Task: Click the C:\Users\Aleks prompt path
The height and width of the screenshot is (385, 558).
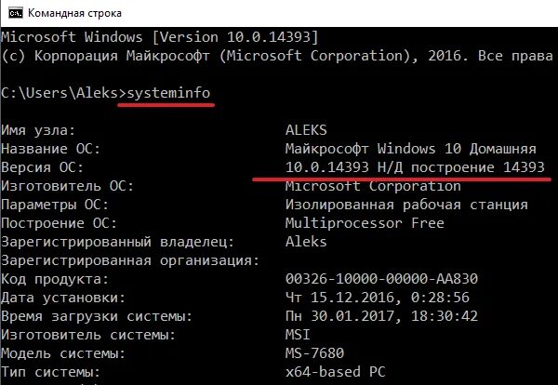Action: 58,93
